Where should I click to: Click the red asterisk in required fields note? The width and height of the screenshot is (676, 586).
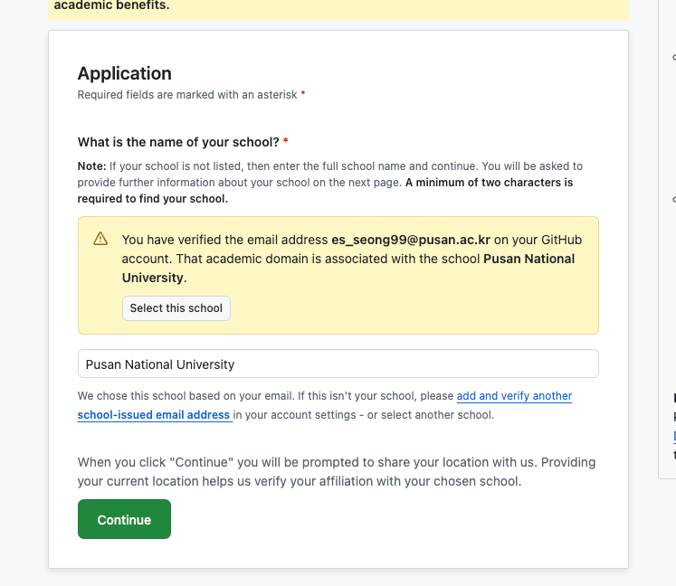pyautogui.click(x=303, y=93)
